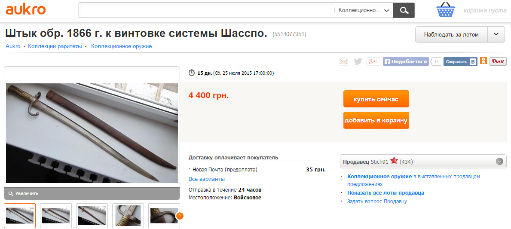Click добавить в корзину button
511x229 pixels.
point(376,120)
